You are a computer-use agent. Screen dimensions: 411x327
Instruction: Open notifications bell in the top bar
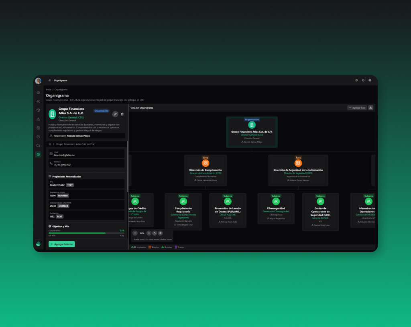click(x=363, y=80)
